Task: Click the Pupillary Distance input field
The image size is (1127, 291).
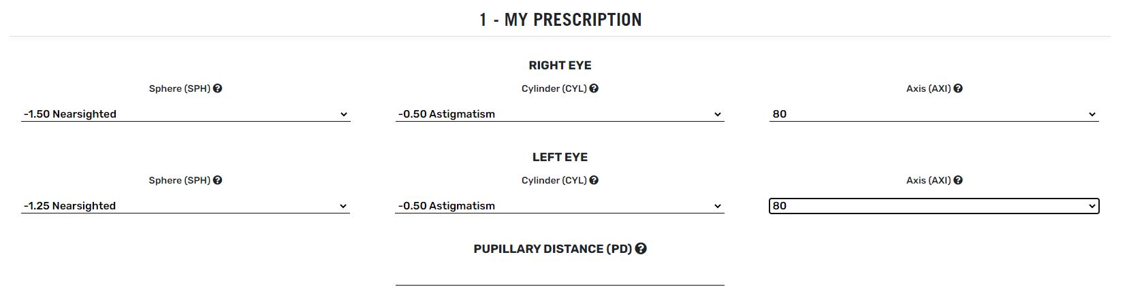Action: (560, 276)
